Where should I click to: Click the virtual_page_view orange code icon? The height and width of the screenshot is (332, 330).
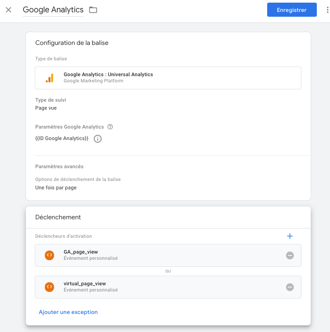pyautogui.click(x=50, y=287)
